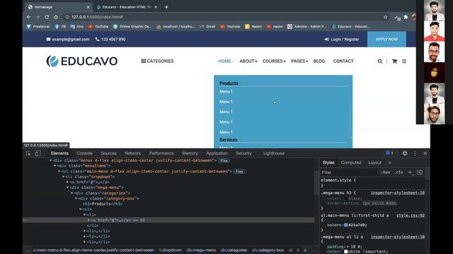
Task: Collapse the div class menuItems node
Action: [55, 166]
